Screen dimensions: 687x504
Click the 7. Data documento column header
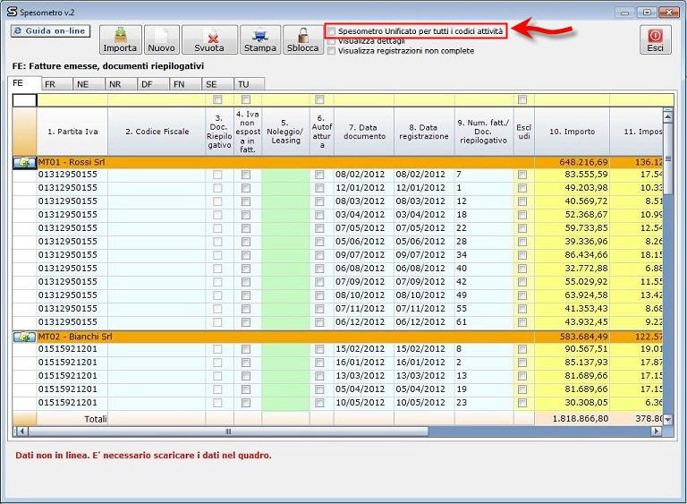click(x=364, y=132)
